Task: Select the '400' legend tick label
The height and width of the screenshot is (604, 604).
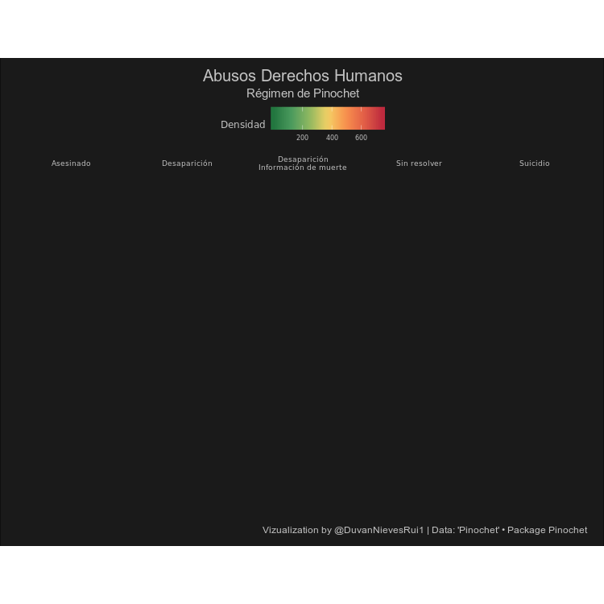Action: point(332,138)
